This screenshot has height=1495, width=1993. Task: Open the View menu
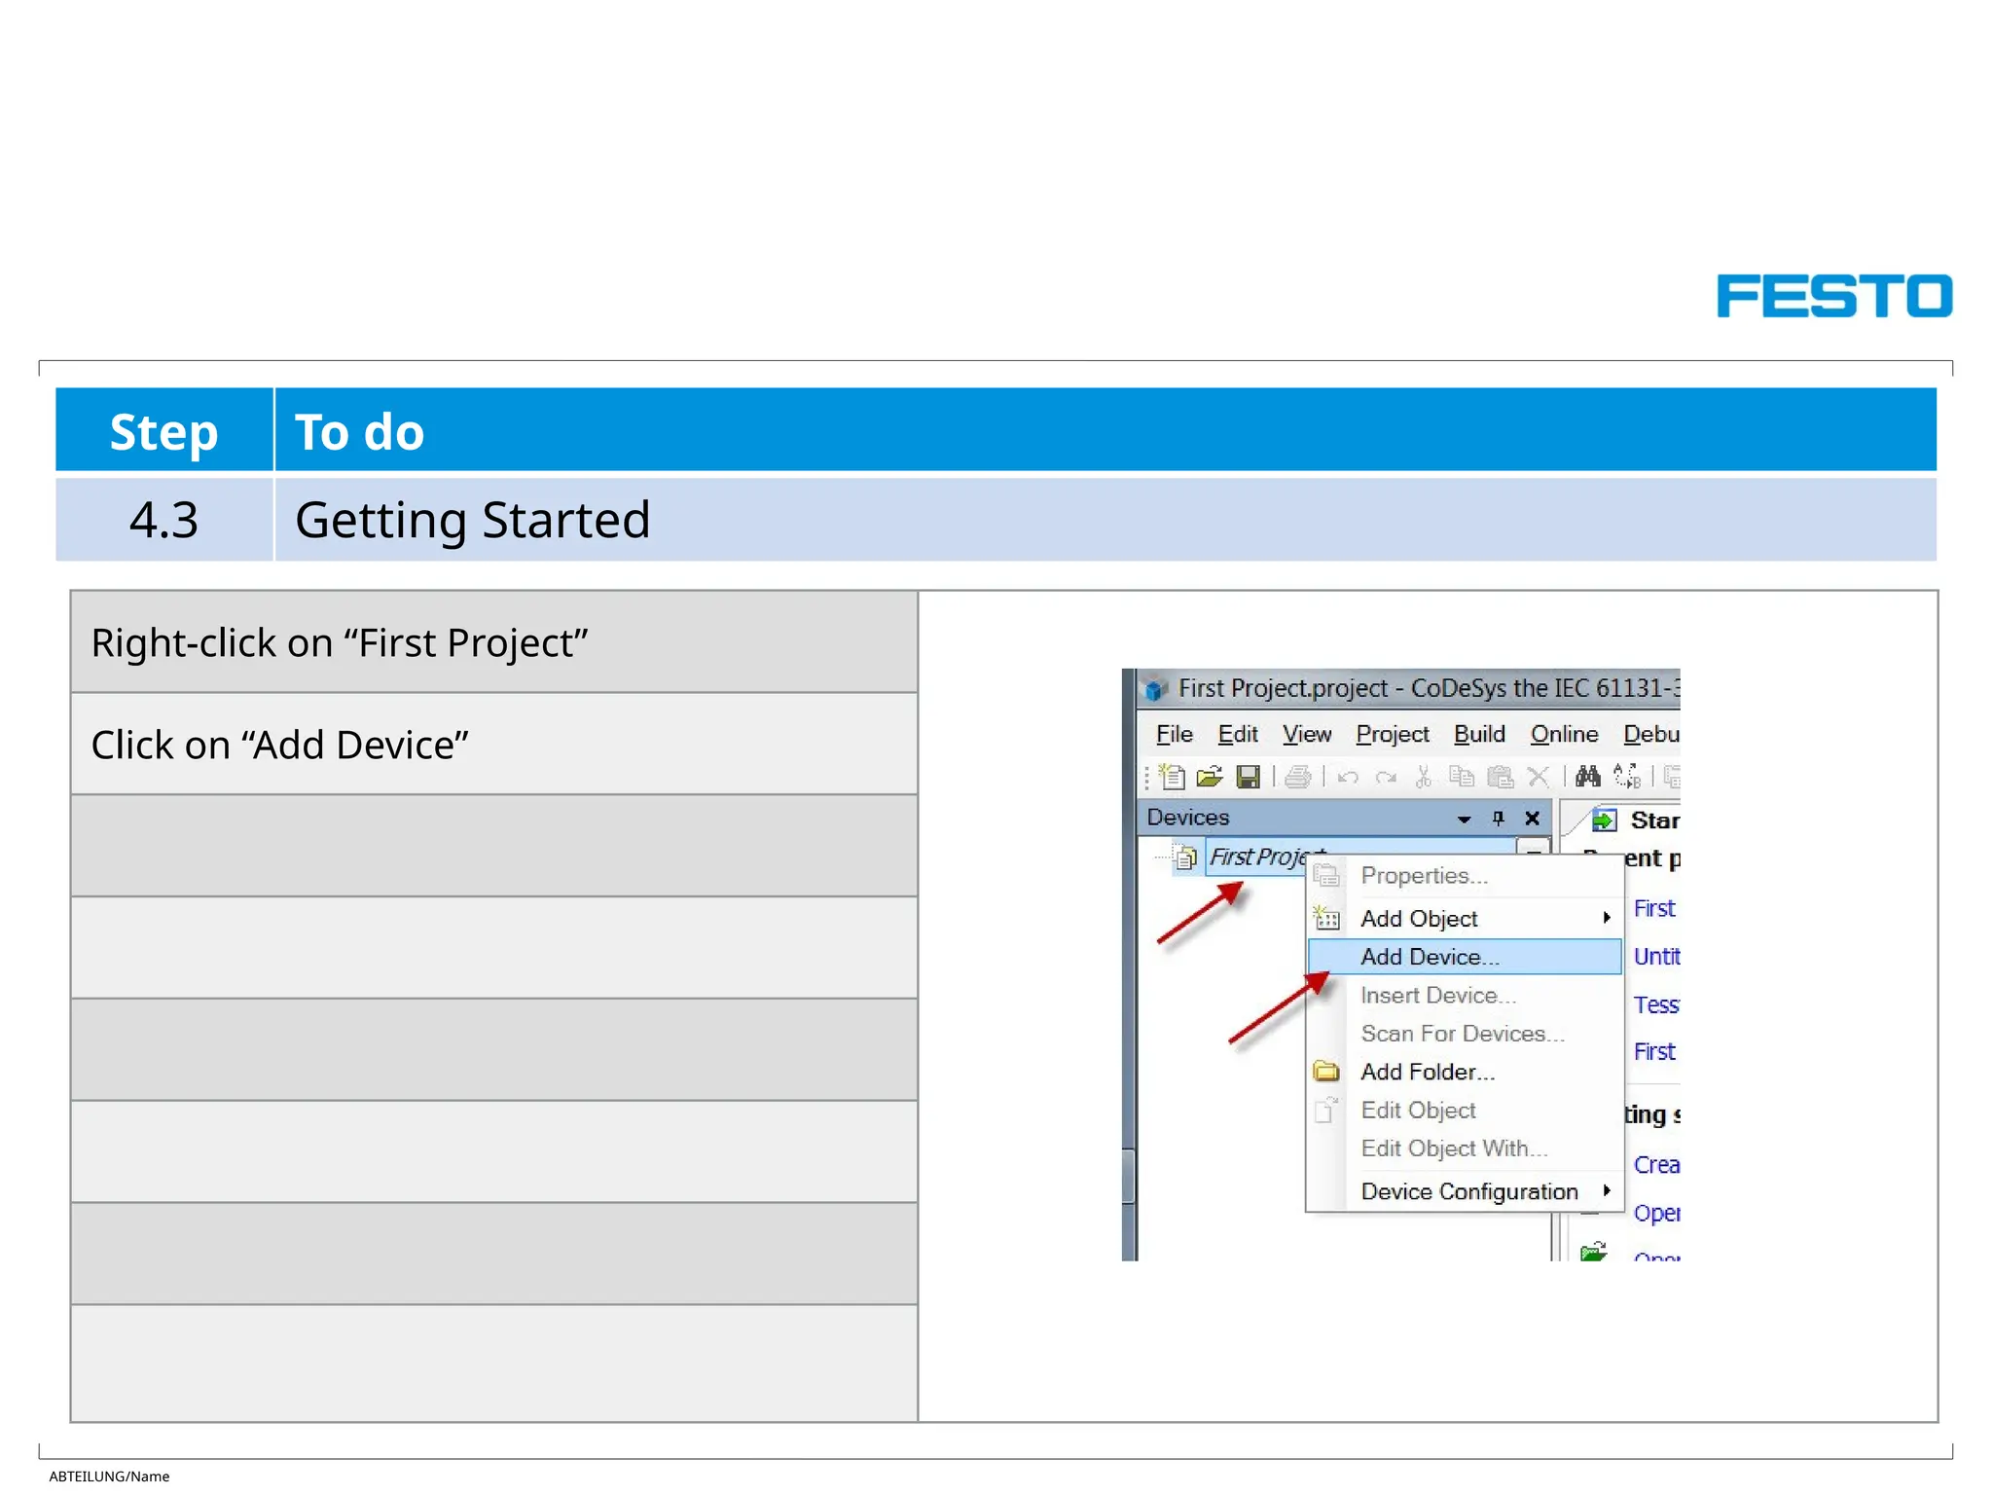(x=1307, y=734)
